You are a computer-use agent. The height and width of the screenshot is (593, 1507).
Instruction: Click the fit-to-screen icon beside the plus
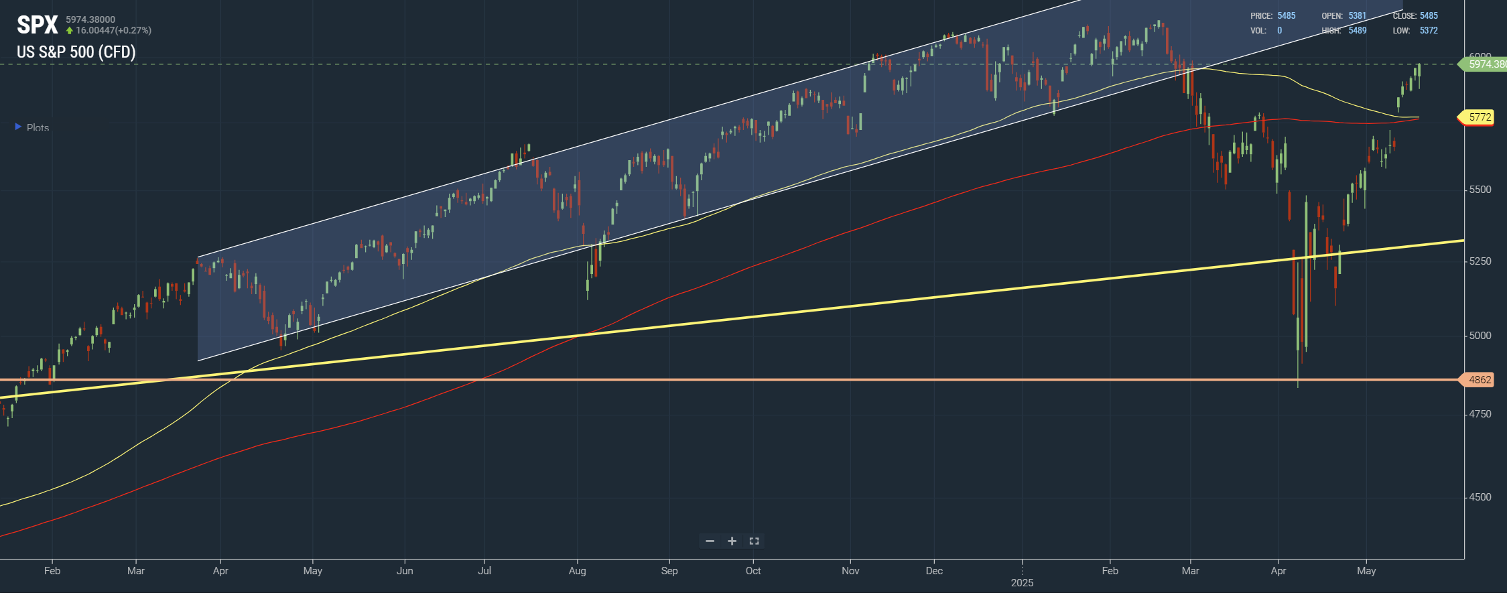coord(754,541)
